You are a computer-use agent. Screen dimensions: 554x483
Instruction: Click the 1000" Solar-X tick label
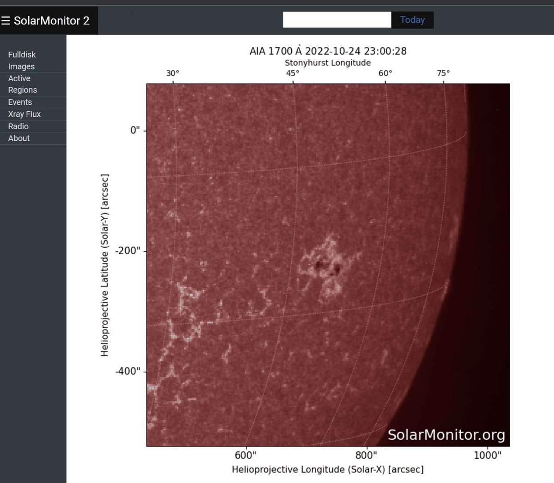pos(488,455)
